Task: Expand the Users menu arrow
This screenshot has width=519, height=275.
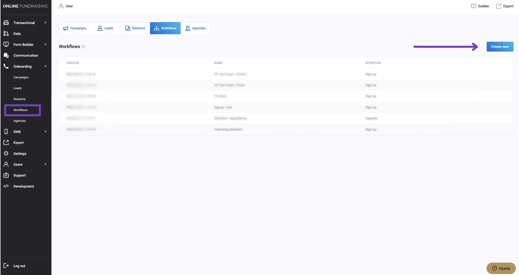Action: [46, 164]
